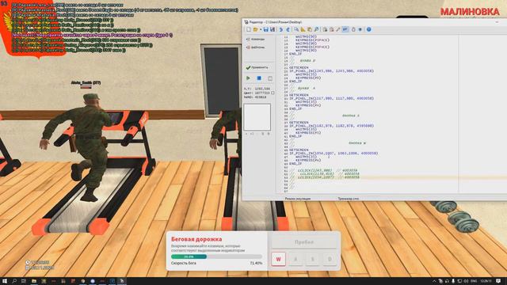Click the first GETSCREEN line in the script
This screenshot has height=285, width=507.
coord(299,67)
